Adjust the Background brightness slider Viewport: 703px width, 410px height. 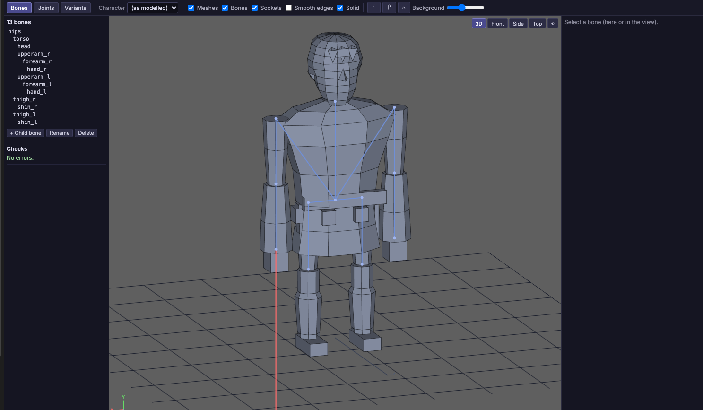tap(466, 8)
